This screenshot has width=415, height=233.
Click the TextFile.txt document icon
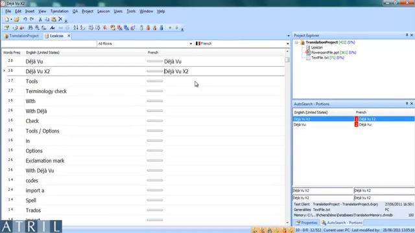(308, 58)
